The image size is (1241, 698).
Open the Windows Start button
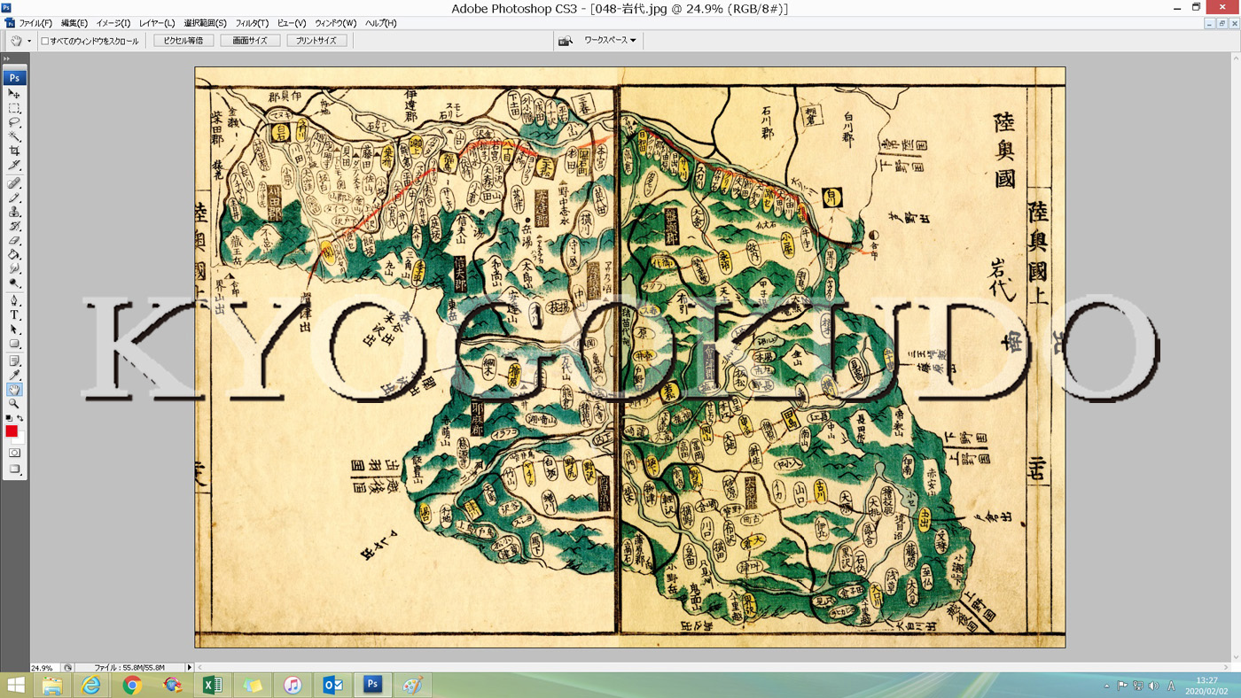point(16,686)
